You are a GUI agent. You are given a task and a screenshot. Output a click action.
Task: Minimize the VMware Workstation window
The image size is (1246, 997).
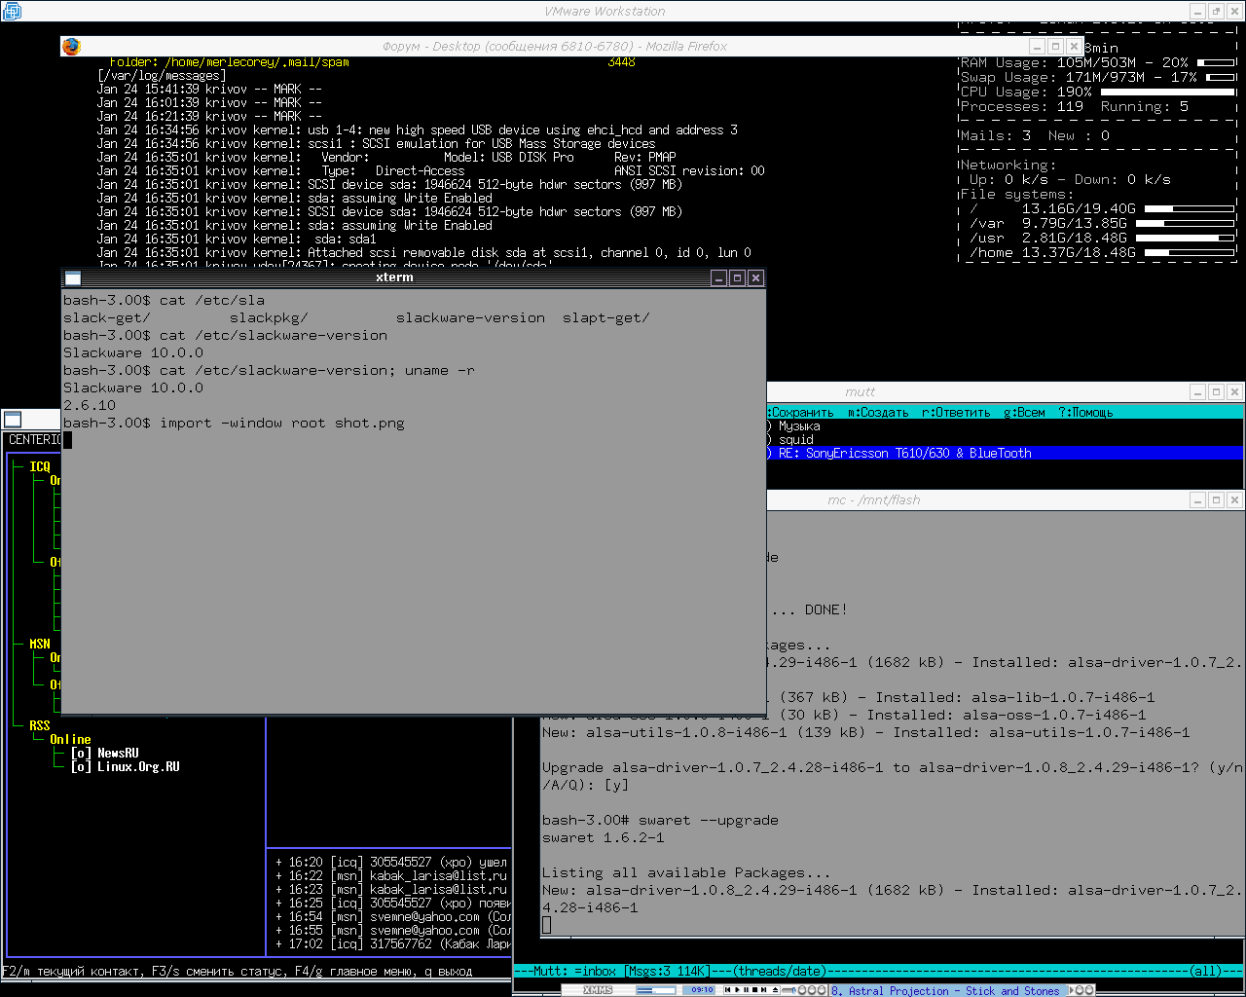click(1197, 12)
